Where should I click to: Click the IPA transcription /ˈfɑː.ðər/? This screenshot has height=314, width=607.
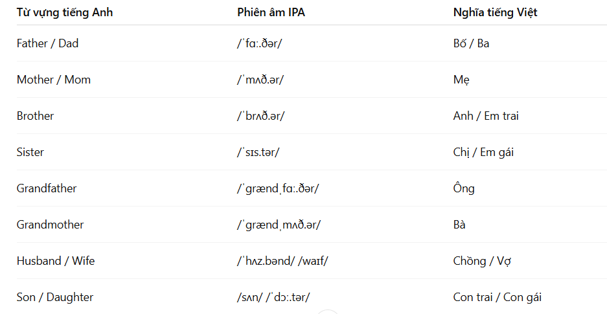(260, 43)
